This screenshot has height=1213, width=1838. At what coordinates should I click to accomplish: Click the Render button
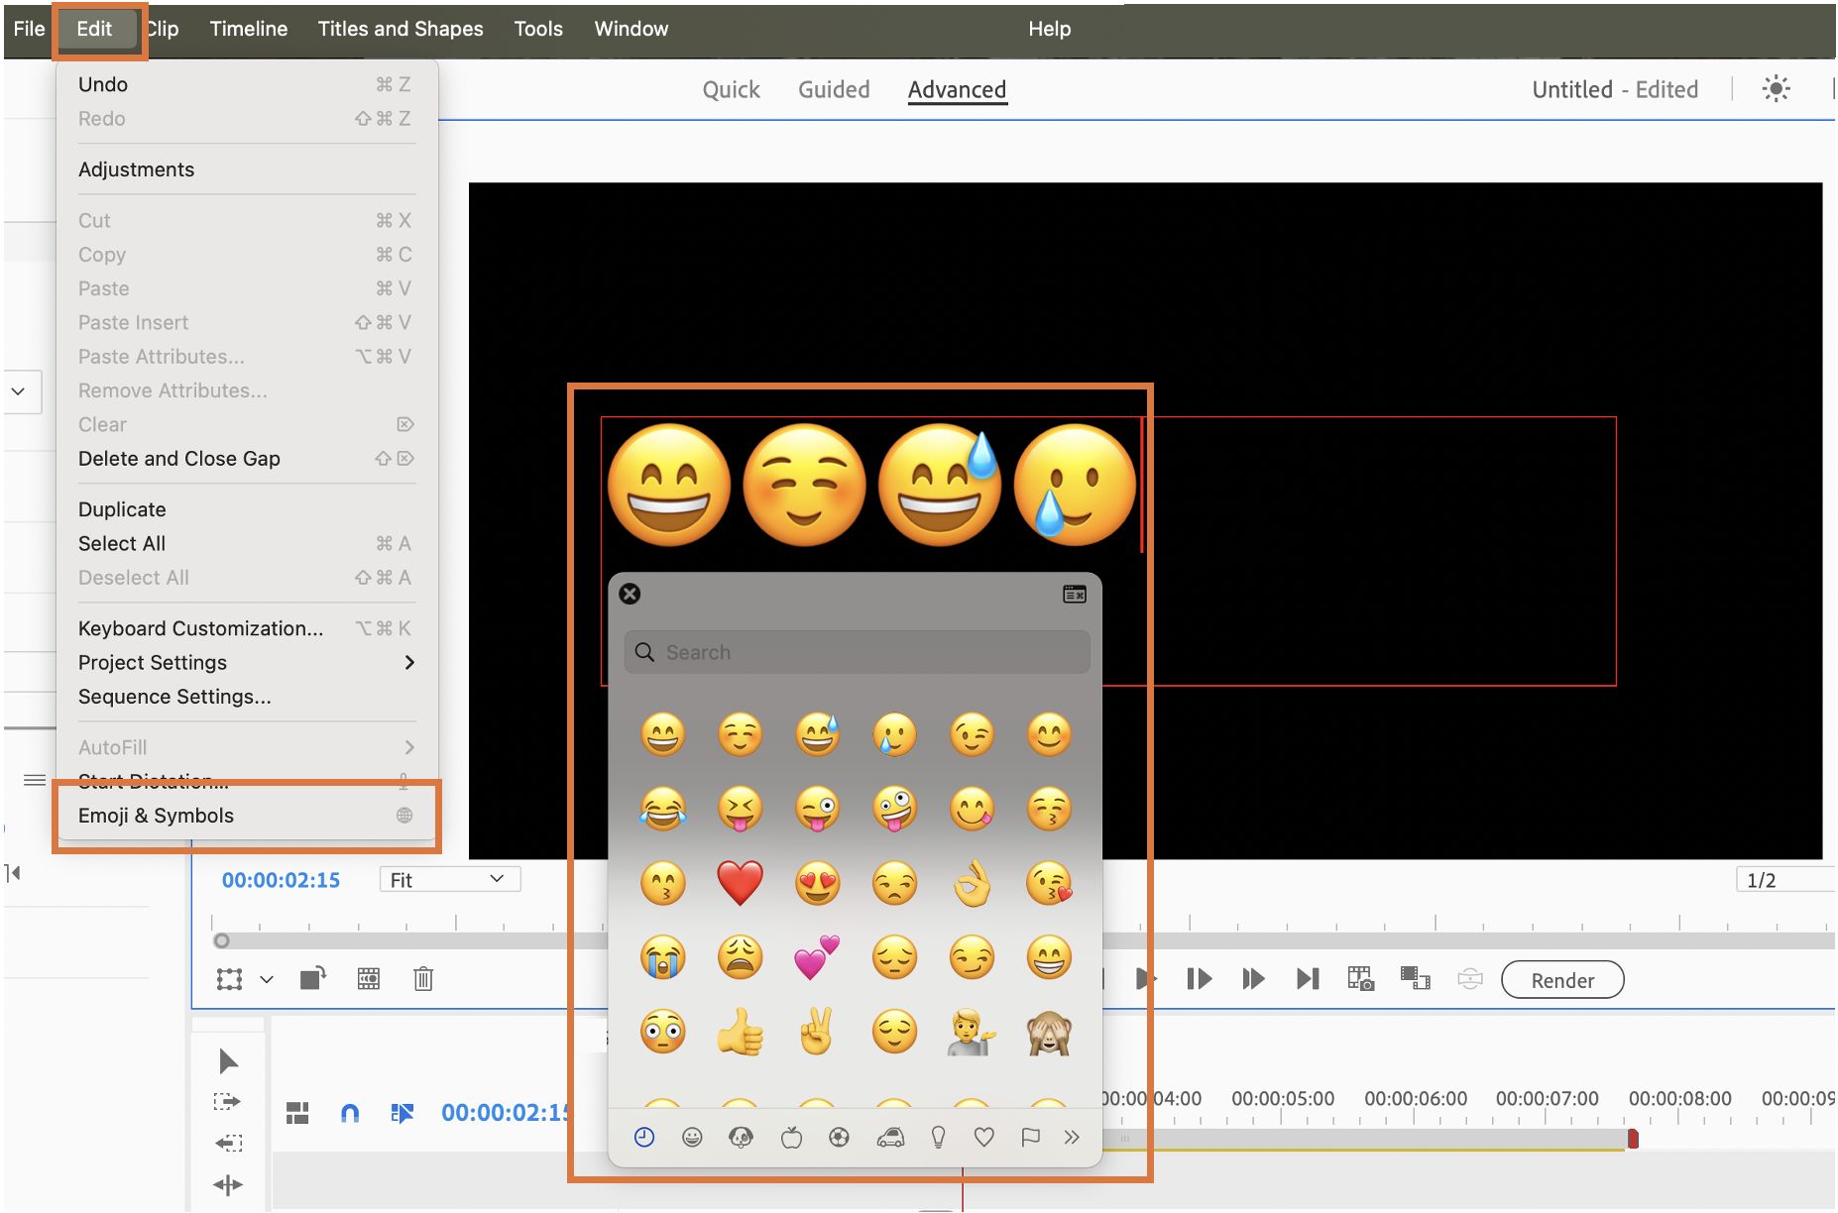[x=1562, y=980]
